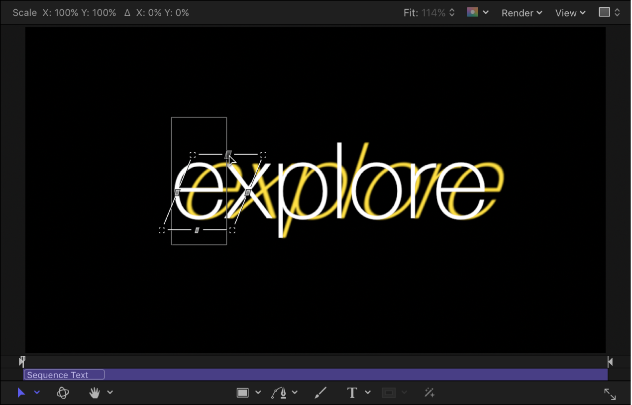The width and height of the screenshot is (632, 405).
Task: Click the play range In point marker
Action: point(22,361)
